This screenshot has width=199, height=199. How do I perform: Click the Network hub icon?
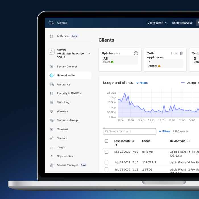click(x=51, y=51)
